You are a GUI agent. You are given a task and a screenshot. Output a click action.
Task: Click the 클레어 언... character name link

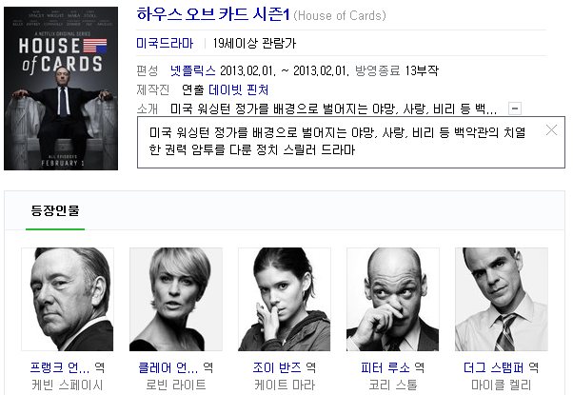(x=168, y=367)
